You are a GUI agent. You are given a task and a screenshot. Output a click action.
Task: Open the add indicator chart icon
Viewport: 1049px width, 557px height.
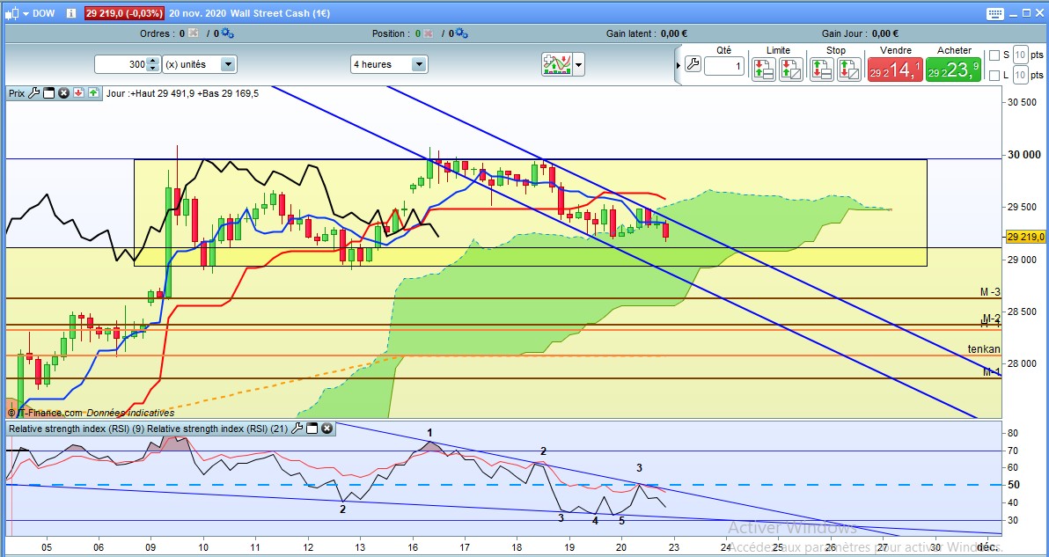tap(556, 65)
